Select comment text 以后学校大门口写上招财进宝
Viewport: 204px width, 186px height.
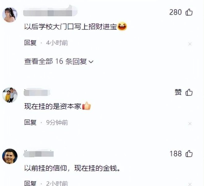[71, 27]
